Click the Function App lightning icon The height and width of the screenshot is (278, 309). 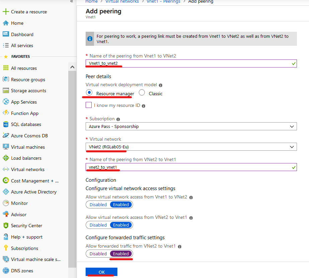[6, 113]
